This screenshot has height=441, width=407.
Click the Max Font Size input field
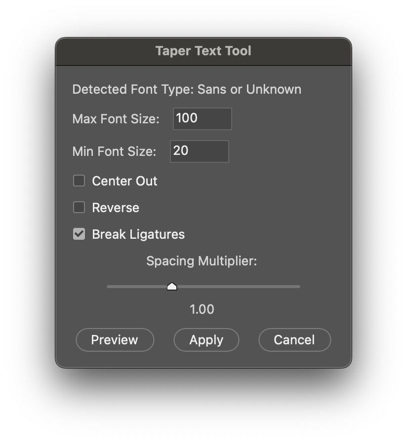(202, 118)
